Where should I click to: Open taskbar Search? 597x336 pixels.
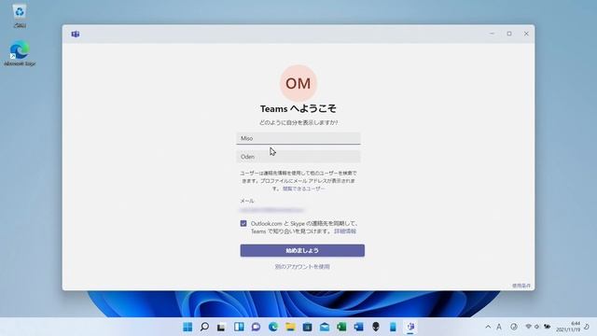[x=204, y=327]
